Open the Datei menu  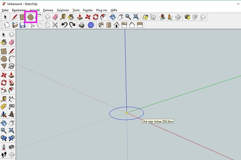(5, 10)
